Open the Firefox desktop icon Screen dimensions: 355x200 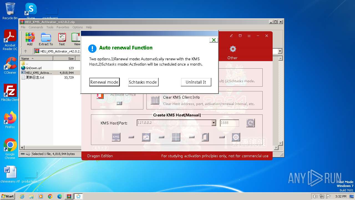pyautogui.click(x=10, y=120)
